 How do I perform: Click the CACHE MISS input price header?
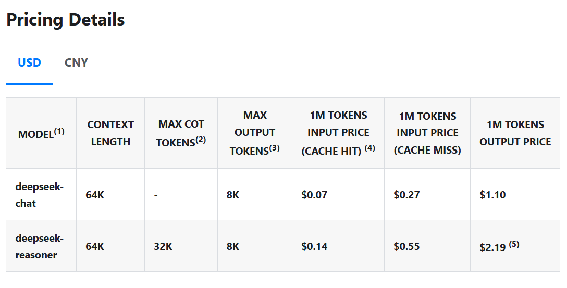[x=427, y=133]
